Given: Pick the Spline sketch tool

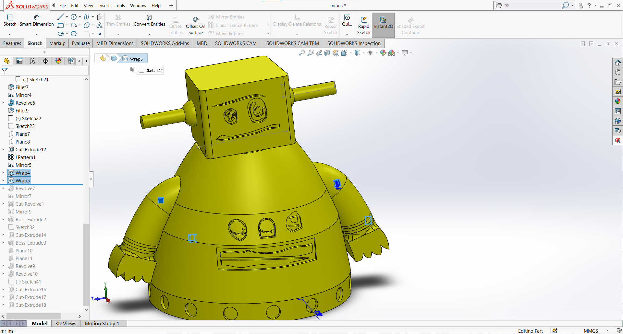Looking at the screenshot, I should pos(86,17).
